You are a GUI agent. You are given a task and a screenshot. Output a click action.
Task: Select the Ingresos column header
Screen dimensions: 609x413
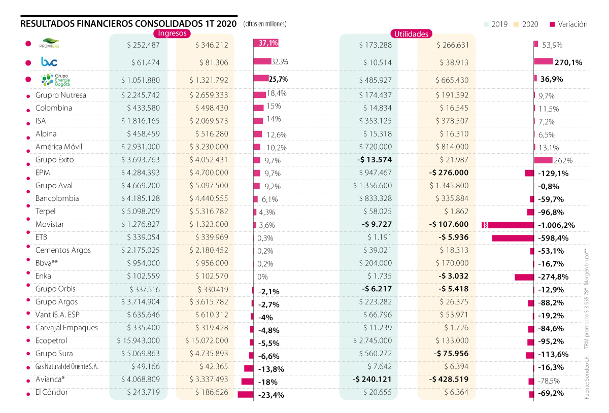pyautogui.click(x=172, y=33)
